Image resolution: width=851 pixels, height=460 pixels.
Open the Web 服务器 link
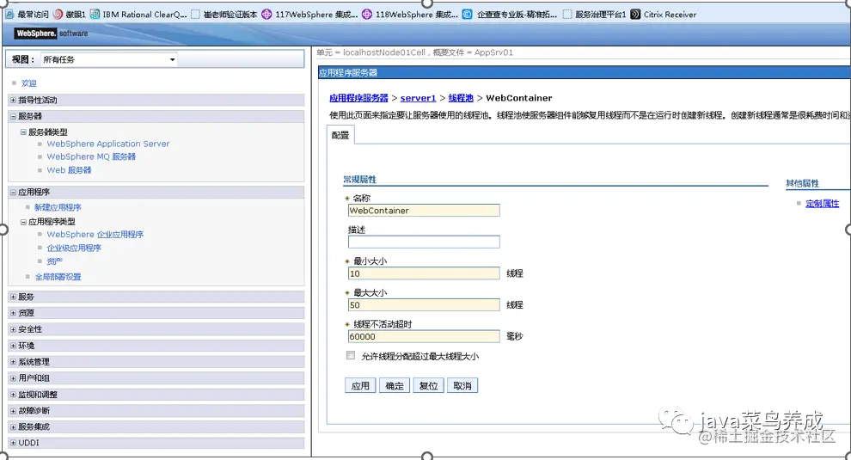[x=69, y=170]
